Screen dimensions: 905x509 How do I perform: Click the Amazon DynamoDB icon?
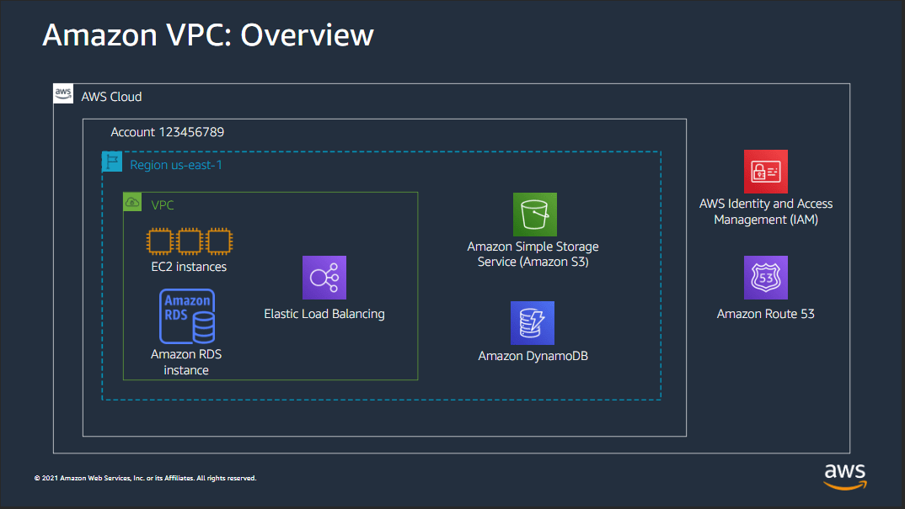coord(533,322)
